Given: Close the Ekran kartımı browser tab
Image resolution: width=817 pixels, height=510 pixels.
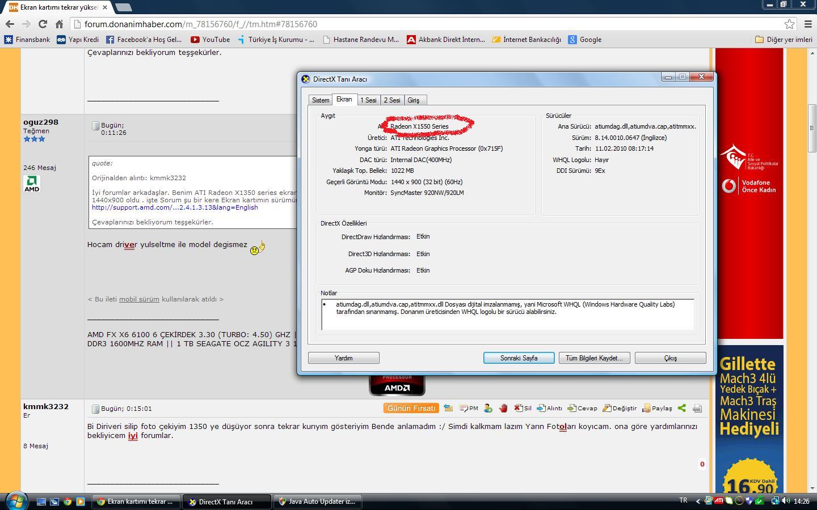Looking at the screenshot, I should pyautogui.click(x=105, y=7).
